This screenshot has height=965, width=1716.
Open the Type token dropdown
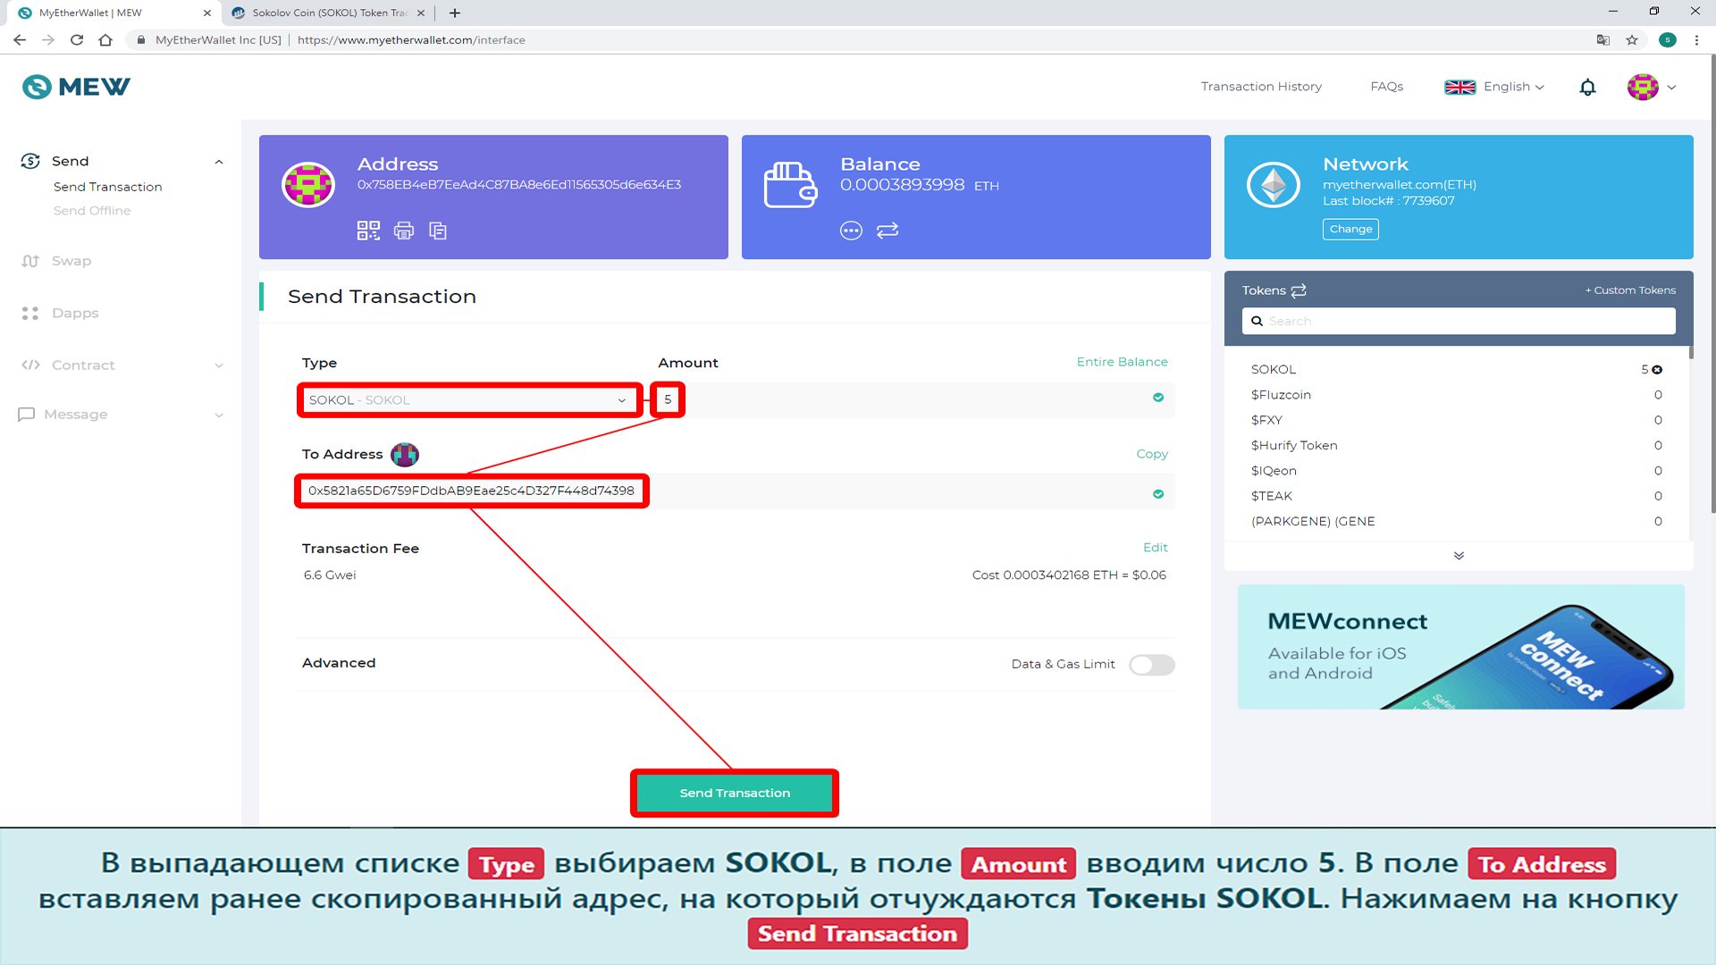469,400
